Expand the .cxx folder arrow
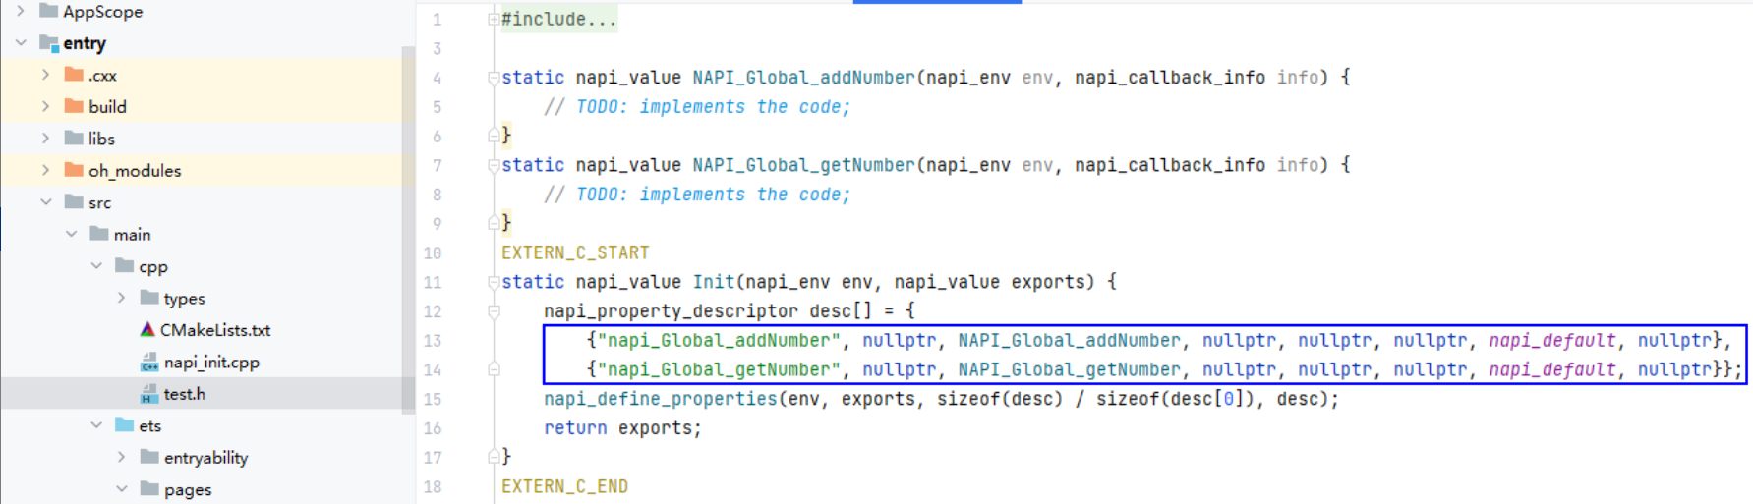Screen dimensions: 1753x504 (45, 75)
